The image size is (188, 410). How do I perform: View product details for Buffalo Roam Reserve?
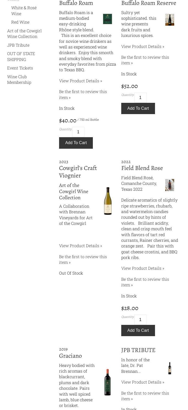143,46
